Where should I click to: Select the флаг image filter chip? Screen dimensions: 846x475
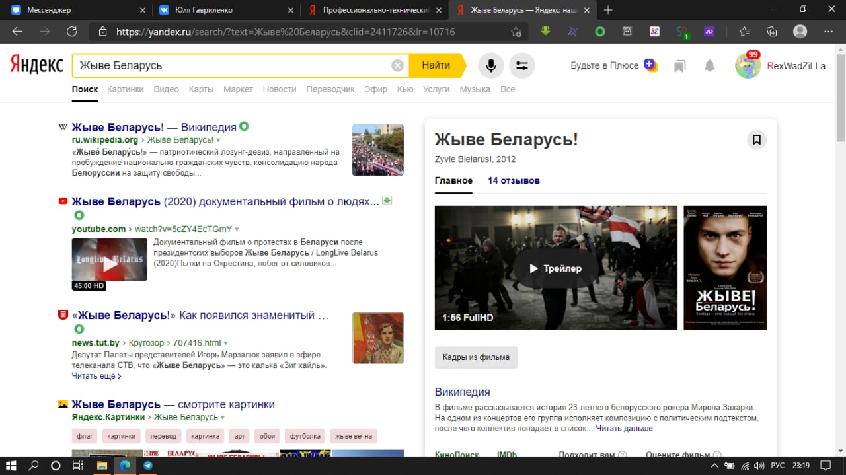click(x=85, y=436)
